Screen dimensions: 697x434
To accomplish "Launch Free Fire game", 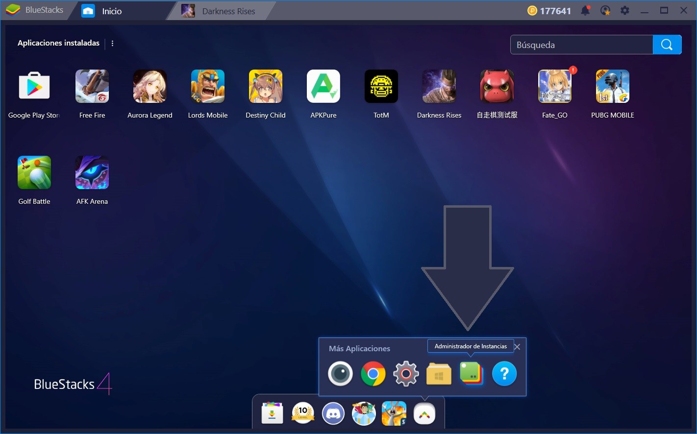I will tap(92, 86).
